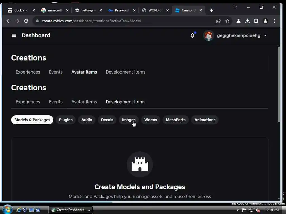286x214 pixels.
Task: Open a new browser tab
Action: pos(211,10)
